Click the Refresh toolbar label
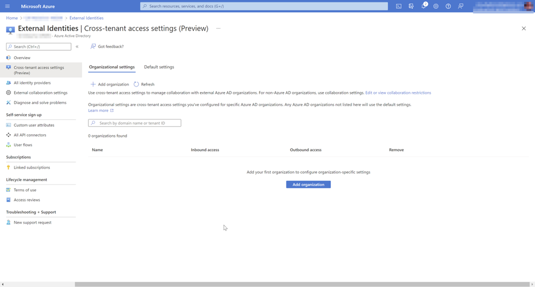Image resolution: width=535 pixels, height=287 pixels. point(148,84)
